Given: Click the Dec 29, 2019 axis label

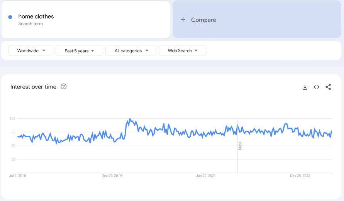Looking at the screenshot, I should (x=112, y=176).
